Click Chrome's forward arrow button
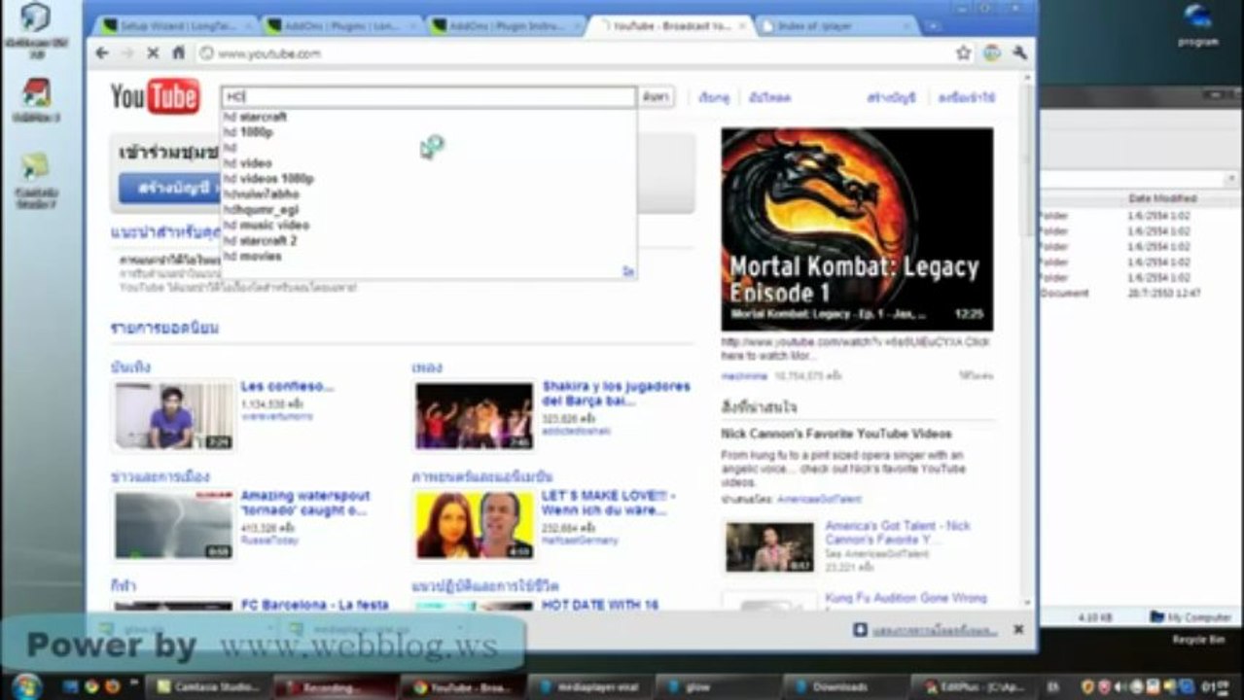Image resolution: width=1244 pixels, height=700 pixels. 126,53
